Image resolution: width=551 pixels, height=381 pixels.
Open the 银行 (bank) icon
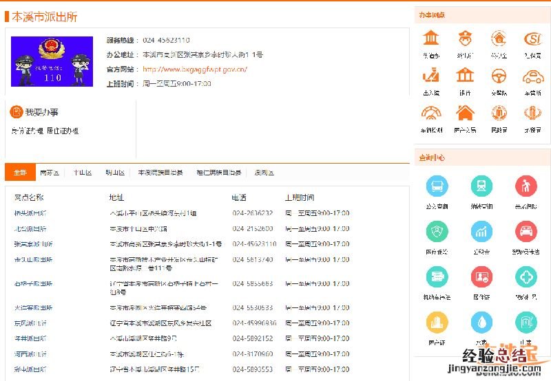pyautogui.click(x=465, y=75)
